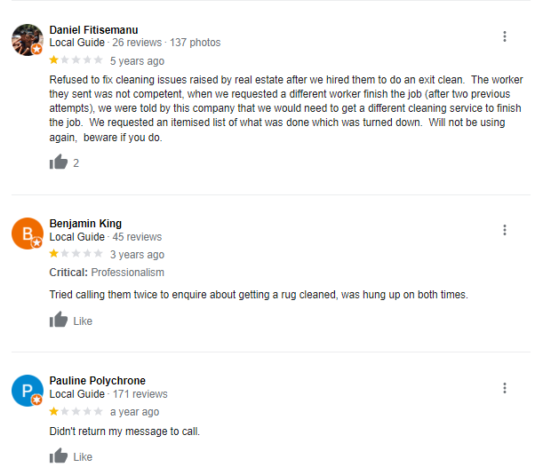Viewport: 535px width, 475px height.
Task: Click the helpful count 2 on Daniel's review
Action: click(76, 163)
